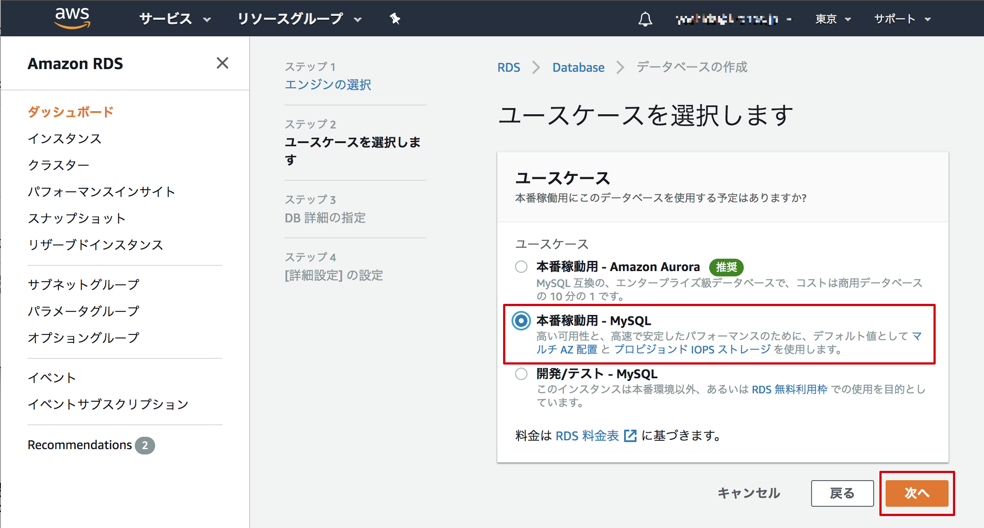Open オプショングループ in the sidebar
Image resolution: width=984 pixels, height=528 pixels.
[83, 338]
